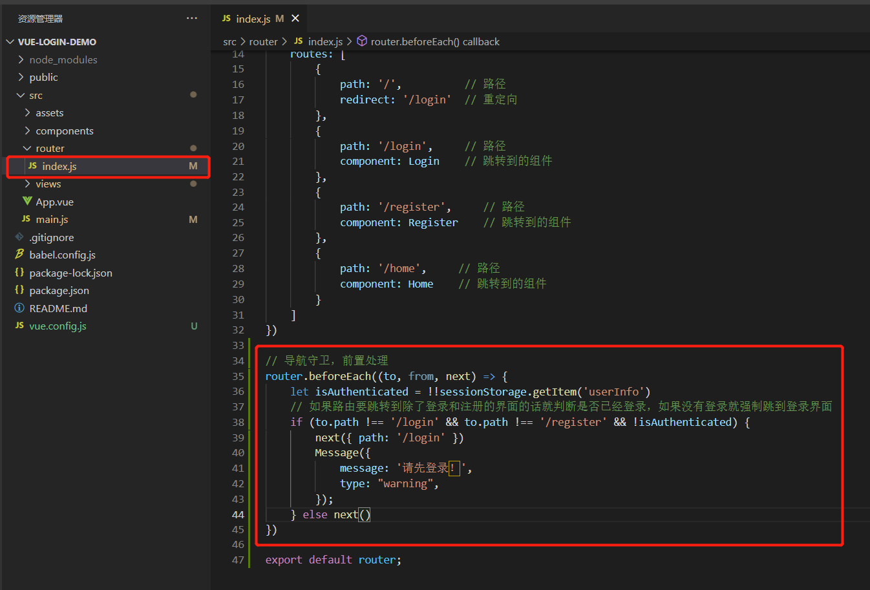Click line number 20 in the gutter
The width and height of the screenshot is (870, 590).
click(238, 146)
